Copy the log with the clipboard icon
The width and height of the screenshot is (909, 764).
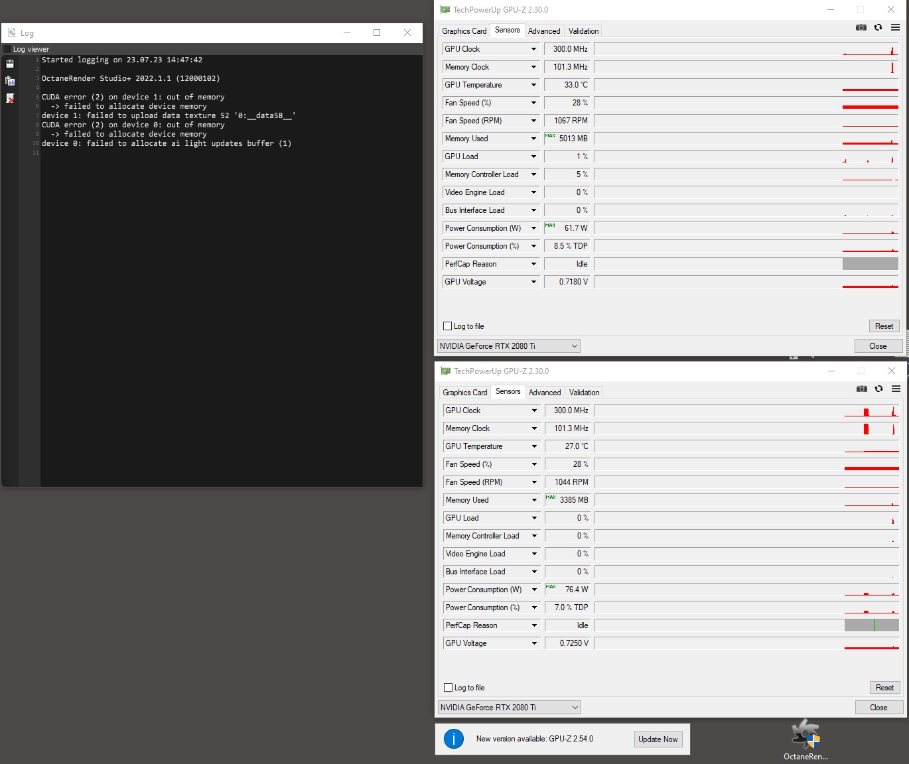pyautogui.click(x=10, y=81)
